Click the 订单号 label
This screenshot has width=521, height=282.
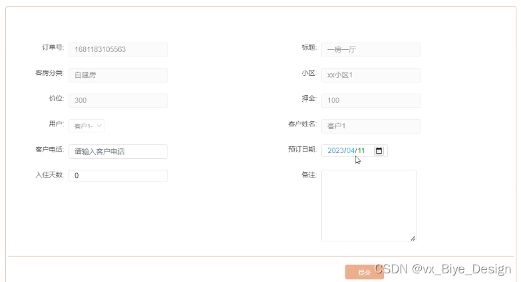tap(53, 47)
